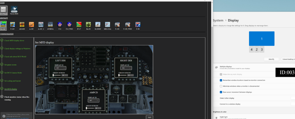Open the RIGHT DDI Display ID dropdown

tap(126, 68)
